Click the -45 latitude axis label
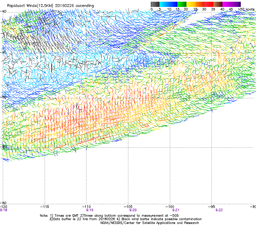Screen dimensions: 256x225 3,52
